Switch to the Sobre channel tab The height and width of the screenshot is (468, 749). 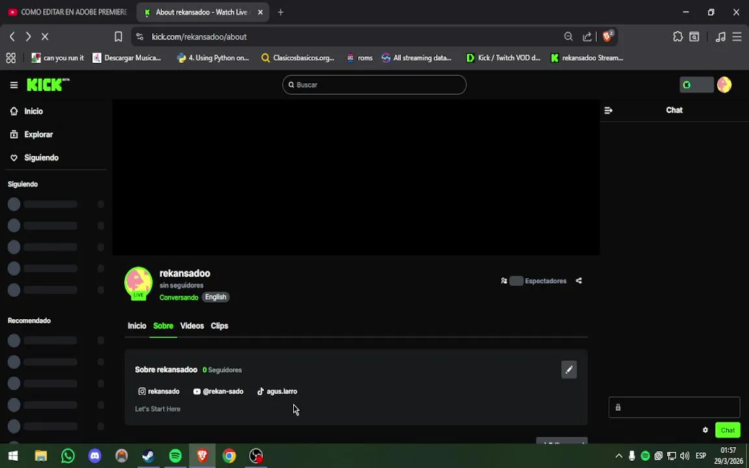[x=163, y=326]
